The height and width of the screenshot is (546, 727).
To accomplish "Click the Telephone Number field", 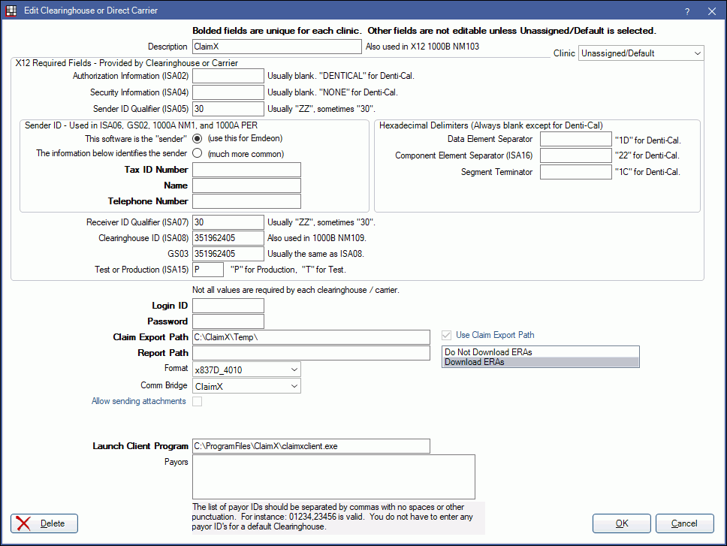I will coord(246,201).
